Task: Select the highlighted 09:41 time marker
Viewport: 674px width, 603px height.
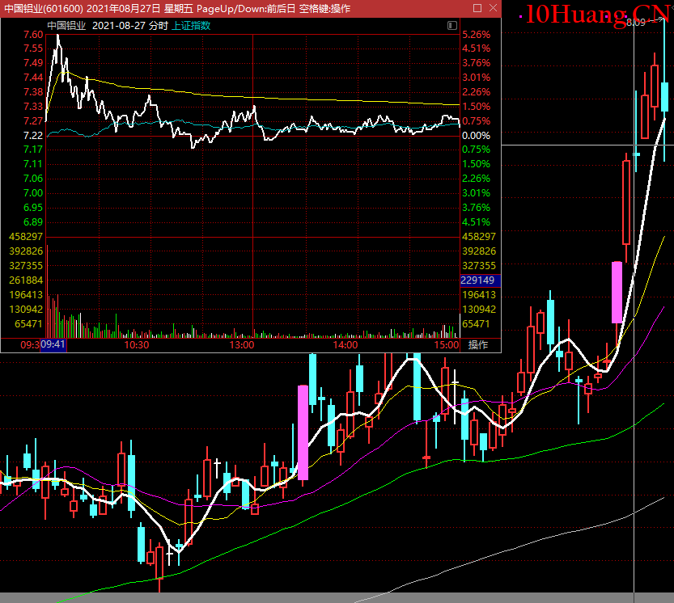Action: [x=53, y=344]
